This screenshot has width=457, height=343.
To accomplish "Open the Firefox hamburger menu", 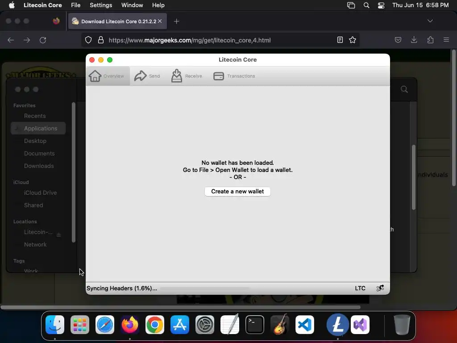I will (446, 40).
